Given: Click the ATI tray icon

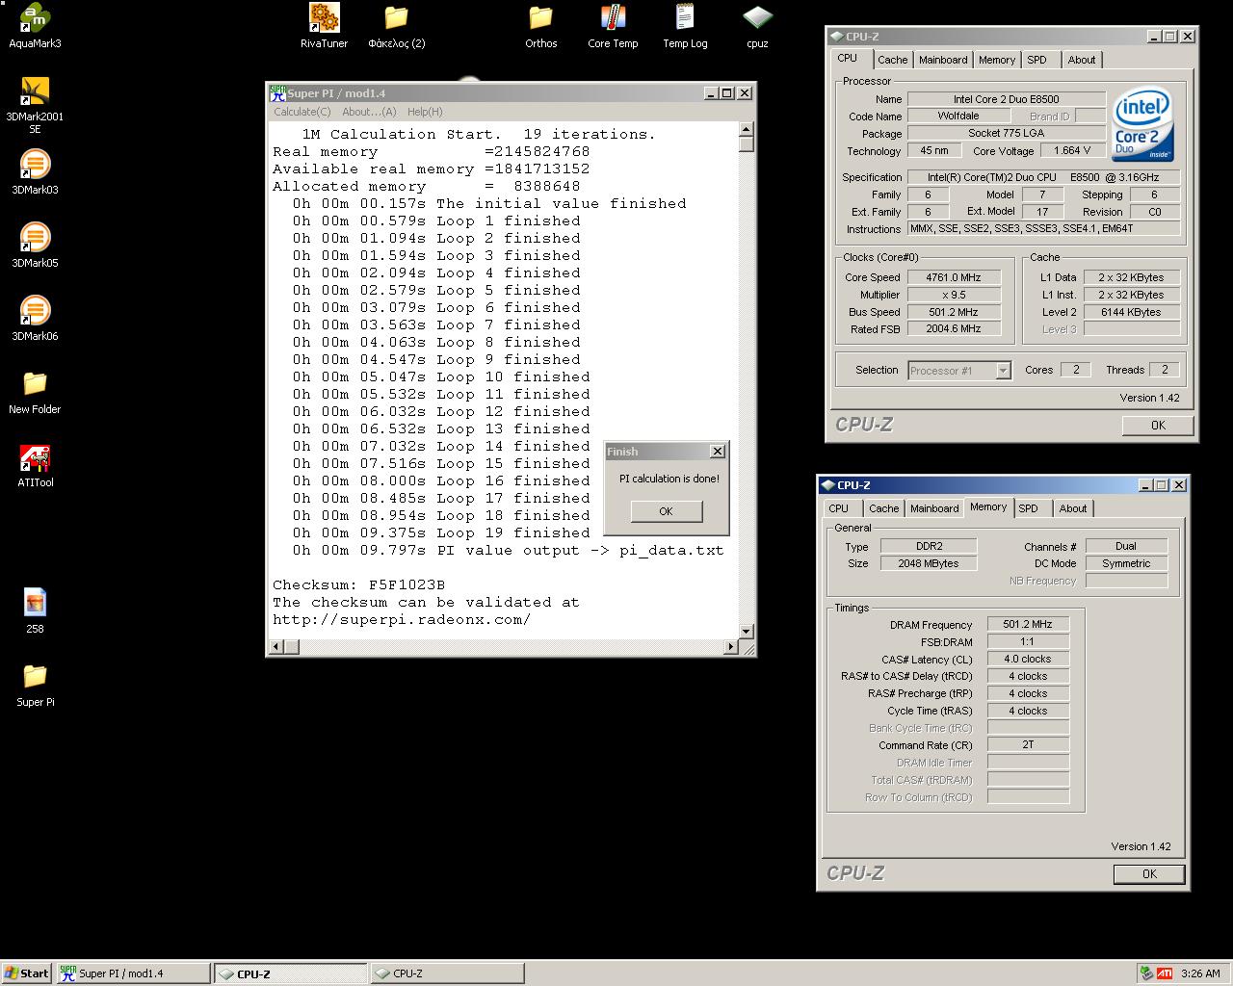Looking at the screenshot, I should (x=1165, y=973).
